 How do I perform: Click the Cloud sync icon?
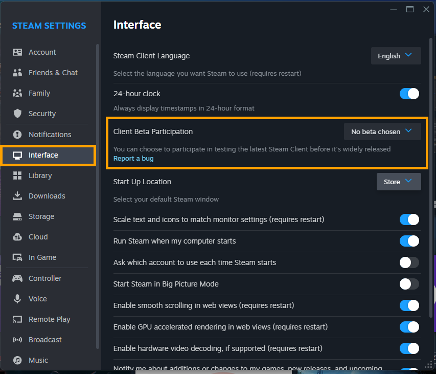click(17, 237)
